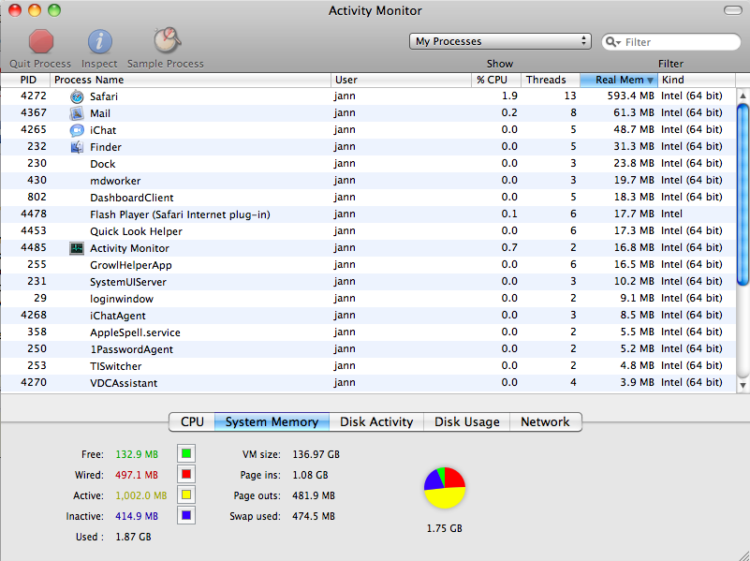Select the TISwitcher process row
The image size is (750, 561).
click(x=368, y=366)
